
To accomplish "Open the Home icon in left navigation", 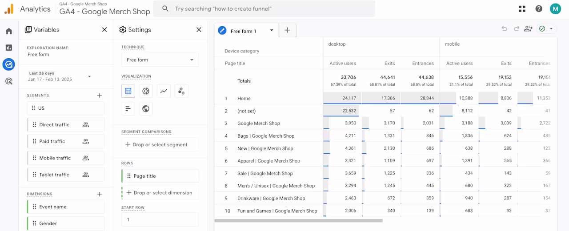I will (x=9, y=31).
